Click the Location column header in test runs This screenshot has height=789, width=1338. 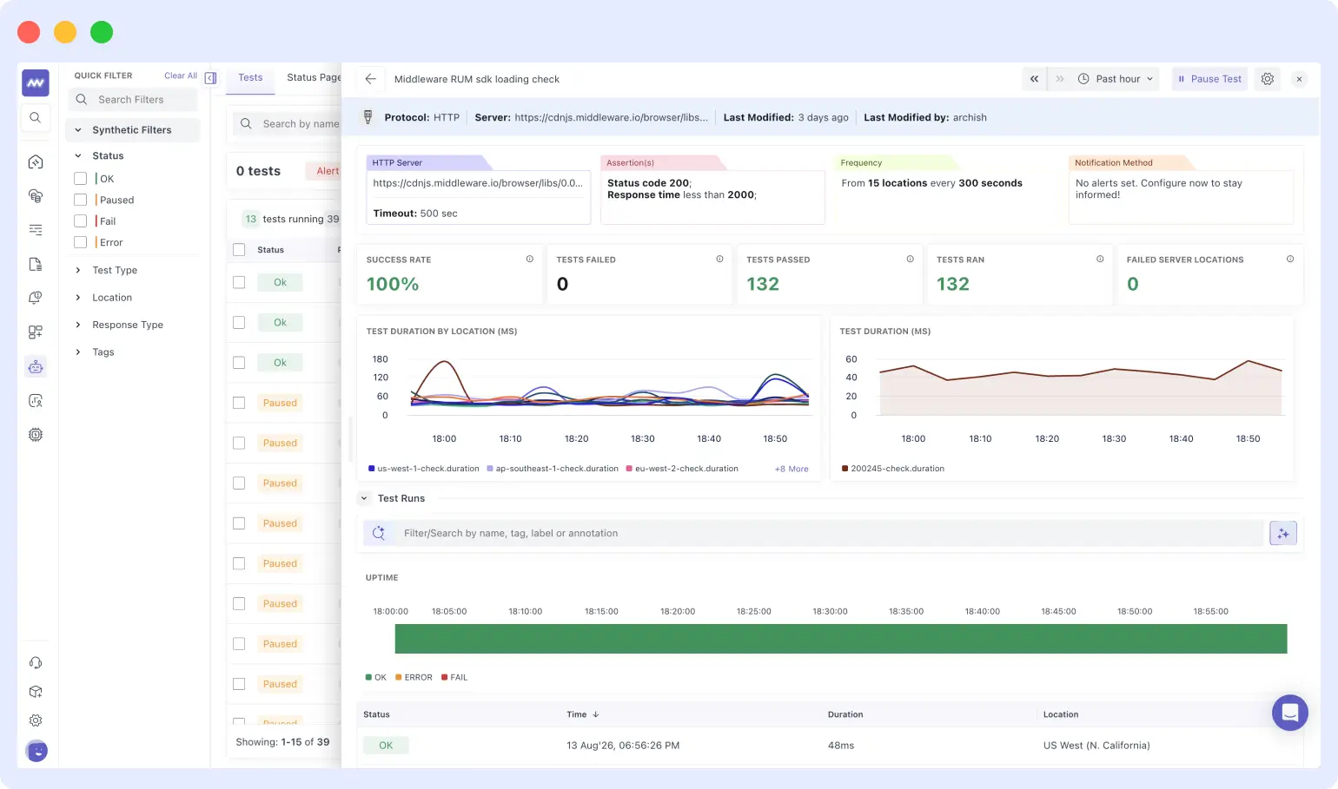[1061, 714]
